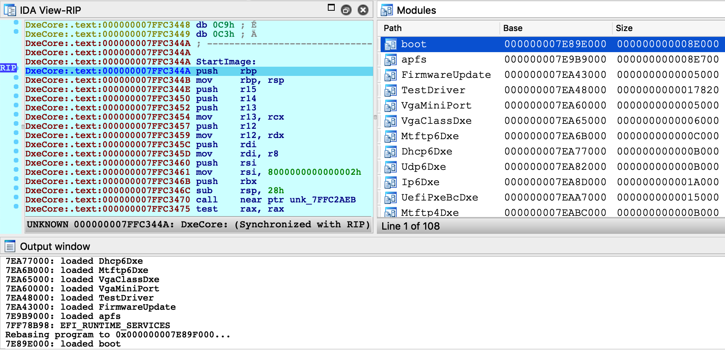
Task: Click the Ip6Dxe module icon
Action: click(390, 182)
